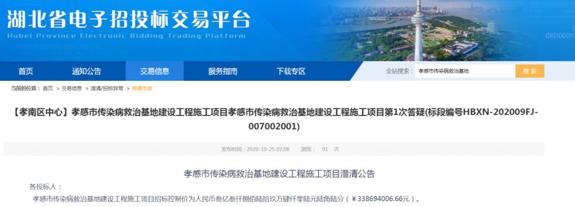Open the 服务指南 navigation tab
This screenshot has height=207, width=575.
click(x=223, y=71)
